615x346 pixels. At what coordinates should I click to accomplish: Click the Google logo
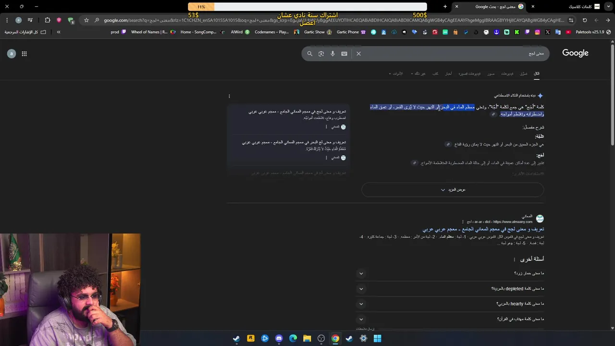(575, 53)
